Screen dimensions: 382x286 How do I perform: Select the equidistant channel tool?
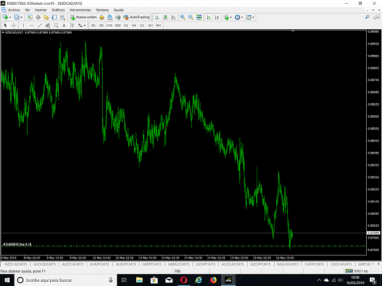click(48, 25)
